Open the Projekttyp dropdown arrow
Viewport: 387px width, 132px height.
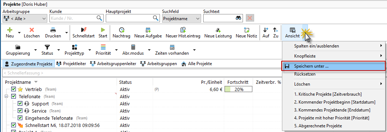90,50
